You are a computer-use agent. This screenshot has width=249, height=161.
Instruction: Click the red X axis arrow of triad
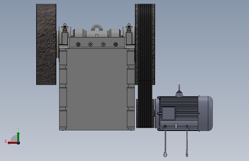[13, 143]
